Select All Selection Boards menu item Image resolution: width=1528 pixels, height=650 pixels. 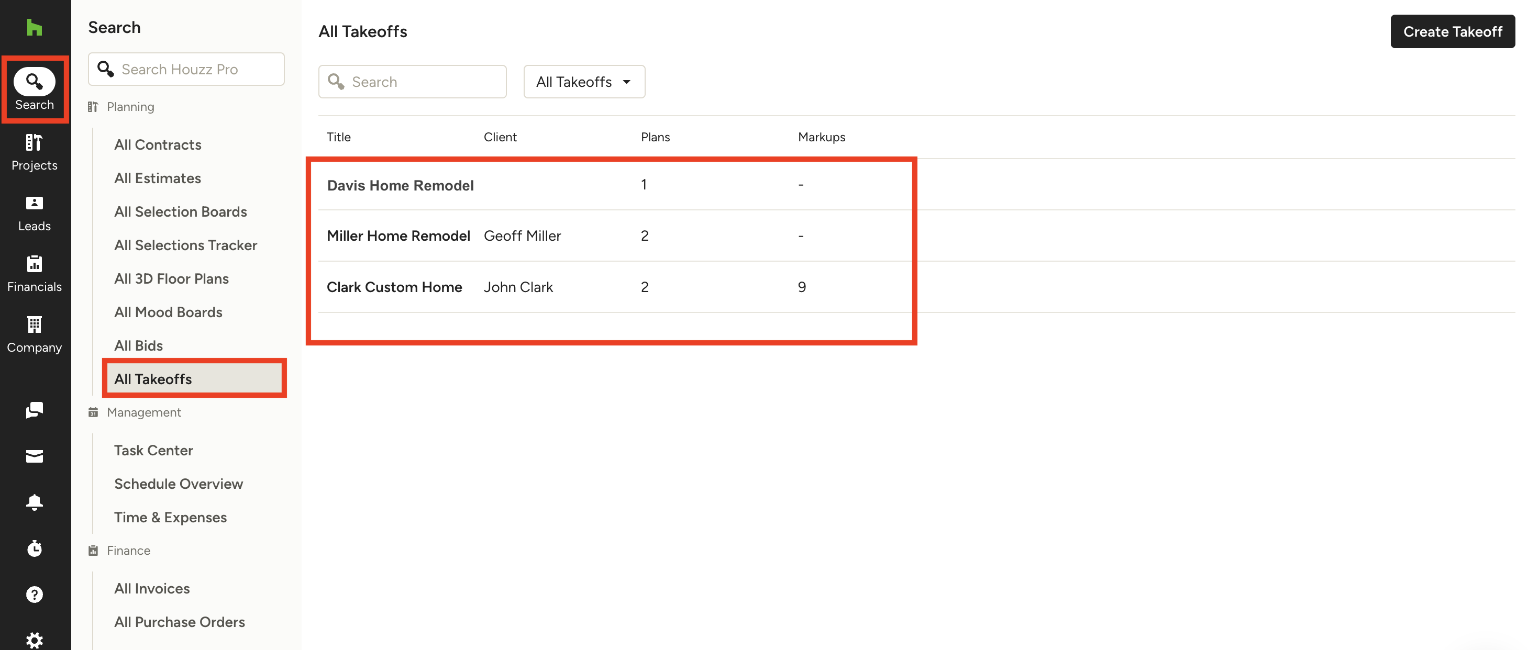180,212
